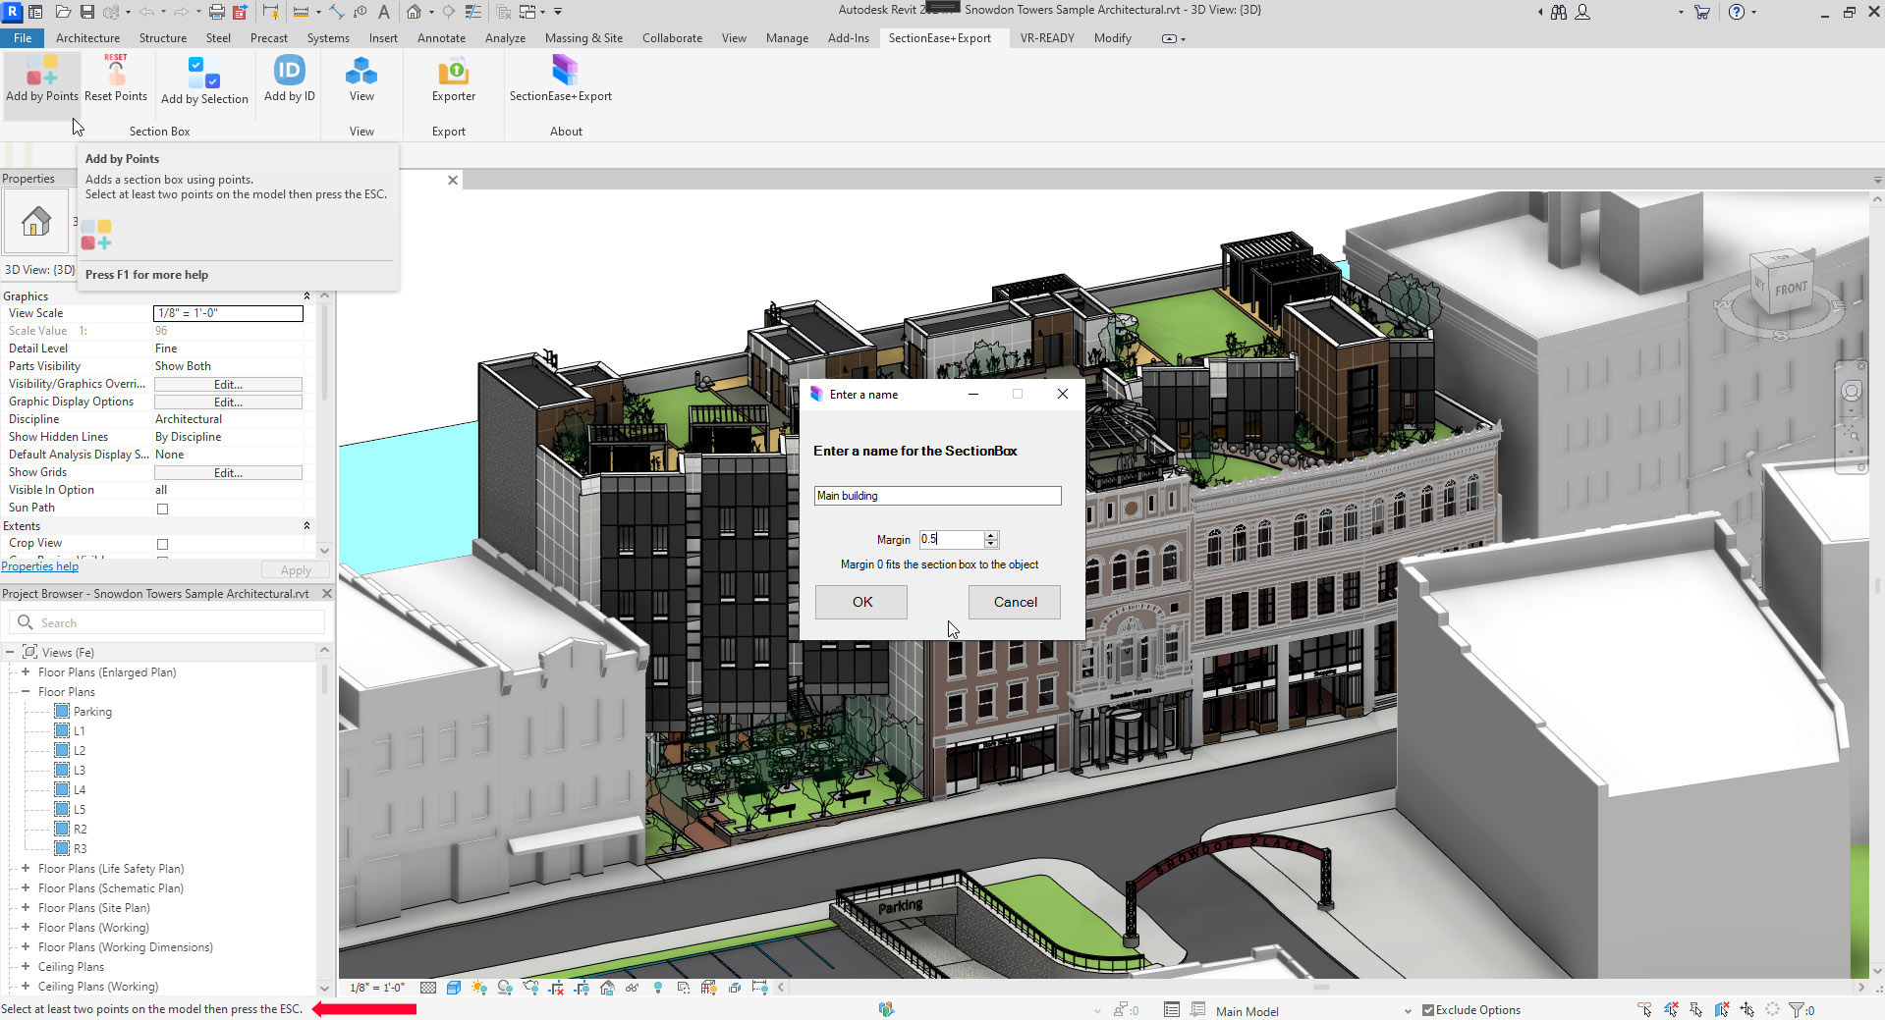Enable the Sun Path checkbox
The height and width of the screenshot is (1020, 1885).
[163, 509]
